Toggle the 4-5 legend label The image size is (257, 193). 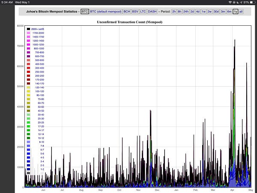tap(42, 157)
